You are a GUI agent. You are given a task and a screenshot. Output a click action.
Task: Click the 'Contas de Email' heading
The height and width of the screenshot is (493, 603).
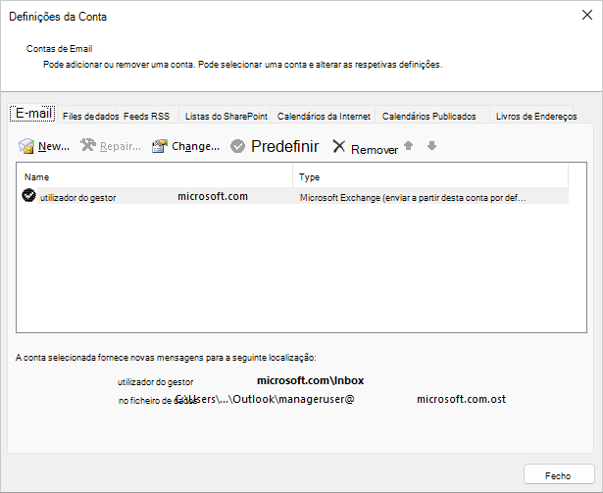click(59, 49)
